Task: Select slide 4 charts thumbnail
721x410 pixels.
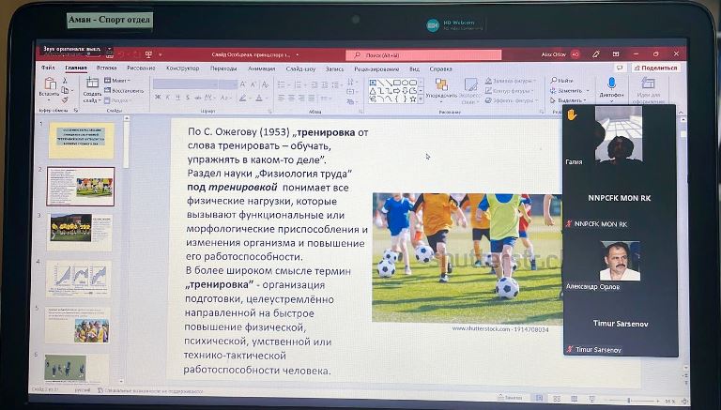Action: click(x=78, y=278)
